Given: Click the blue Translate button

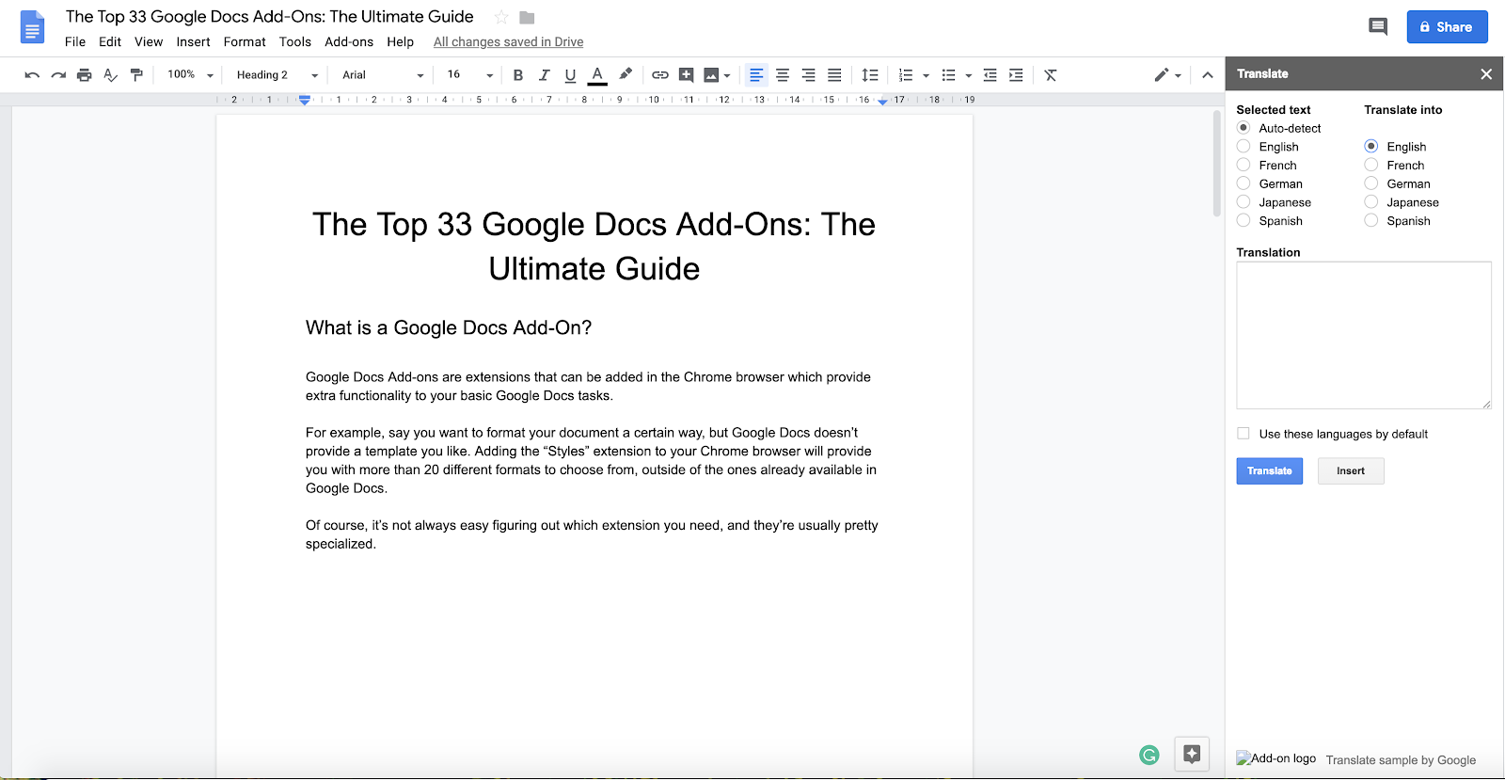Looking at the screenshot, I should 1269,470.
